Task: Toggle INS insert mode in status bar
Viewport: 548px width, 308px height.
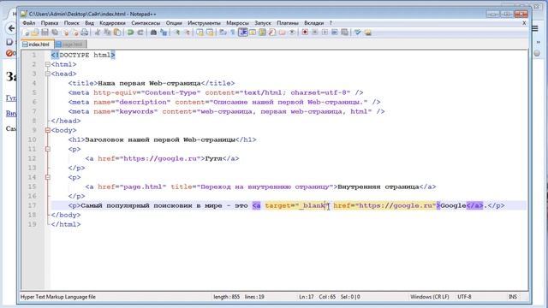Action: point(513,297)
